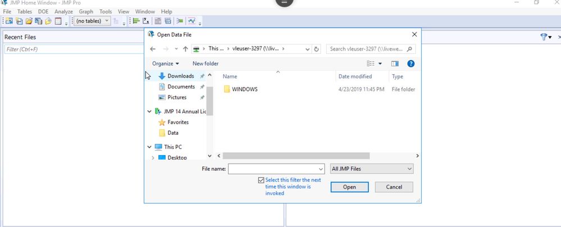Sort by the Type column header

pyautogui.click(x=398, y=76)
